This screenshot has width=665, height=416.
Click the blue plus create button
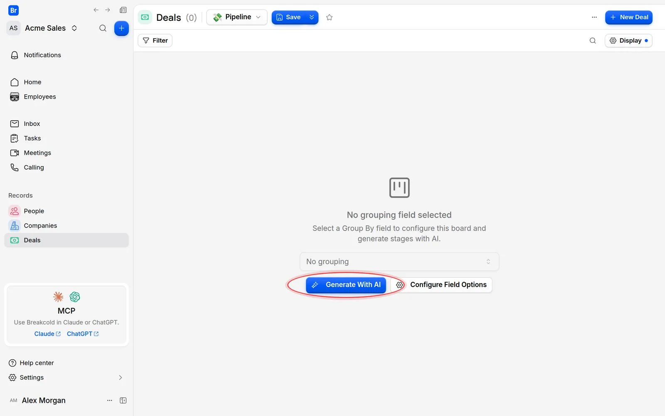coord(121,28)
